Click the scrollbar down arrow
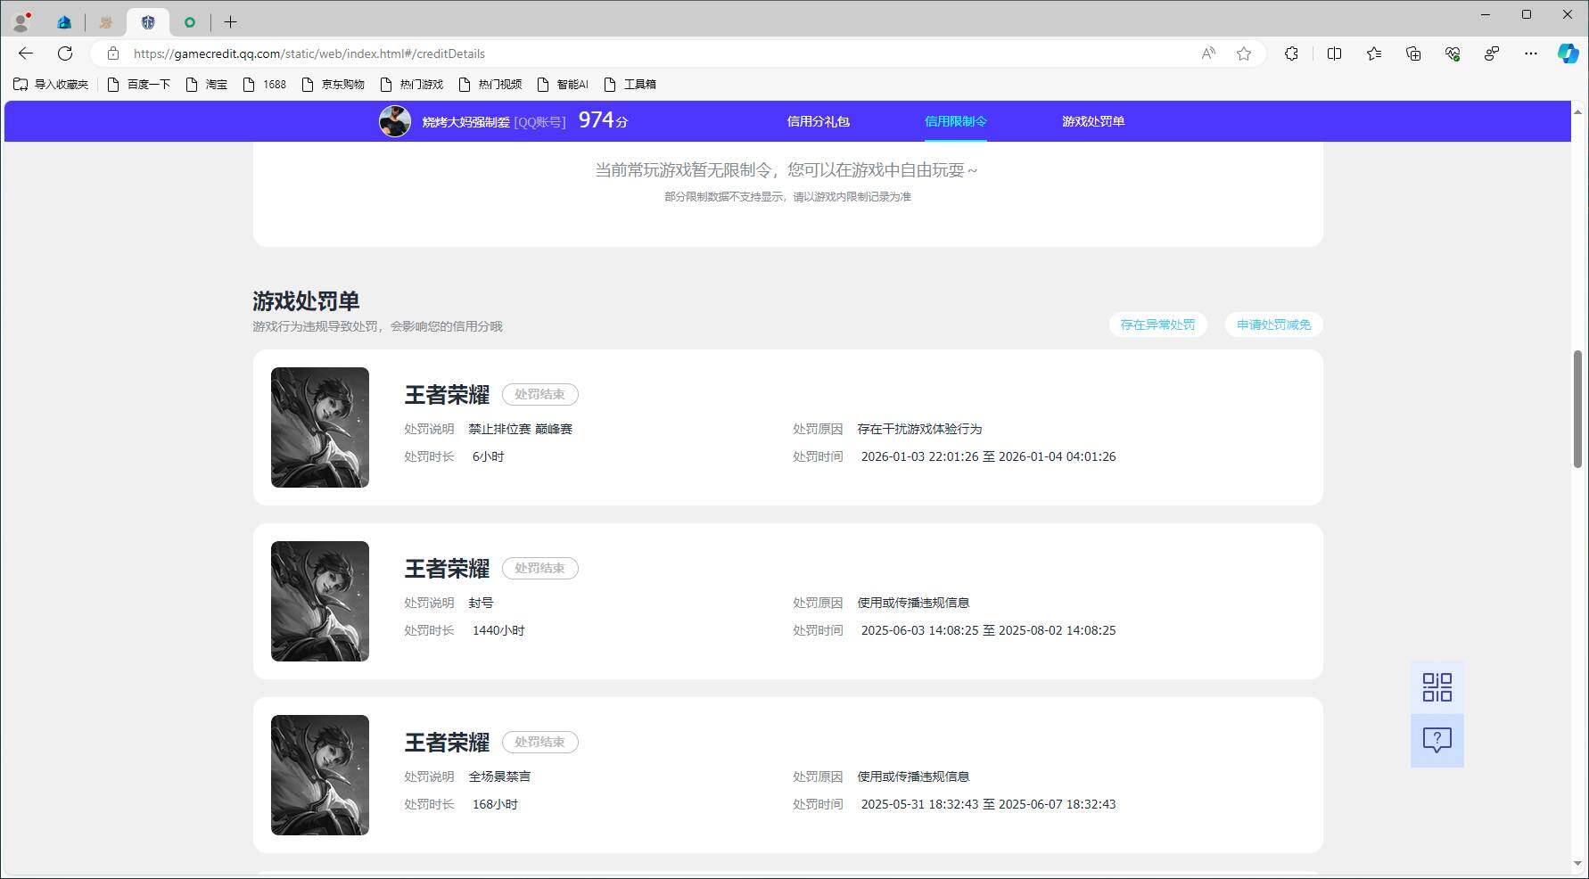This screenshot has height=879, width=1589. [1577, 863]
